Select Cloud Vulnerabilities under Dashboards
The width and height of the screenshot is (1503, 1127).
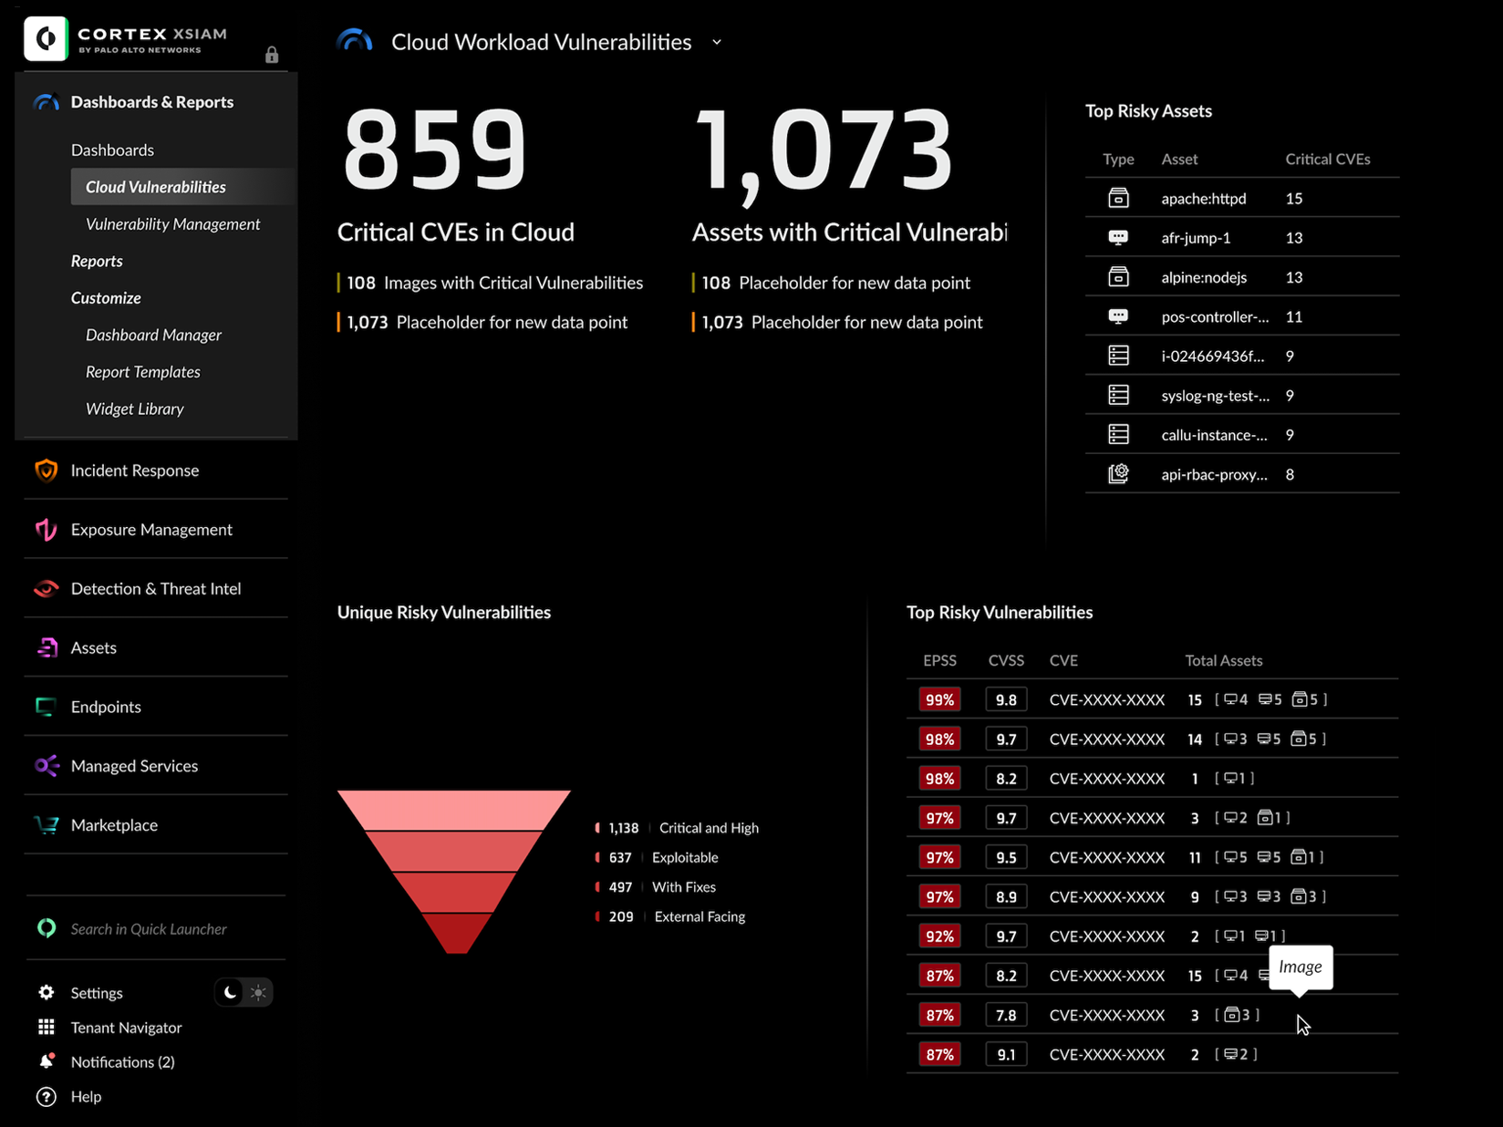pyautogui.click(x=155, y=186)
